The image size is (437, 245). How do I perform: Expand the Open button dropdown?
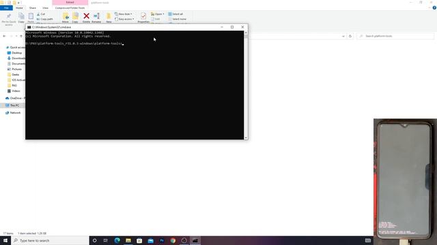[163, 14]
